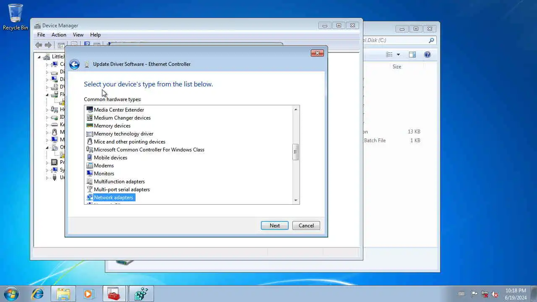Open Action Center flag in tray
The image size is (537, 302).
[x=474, y=294]
